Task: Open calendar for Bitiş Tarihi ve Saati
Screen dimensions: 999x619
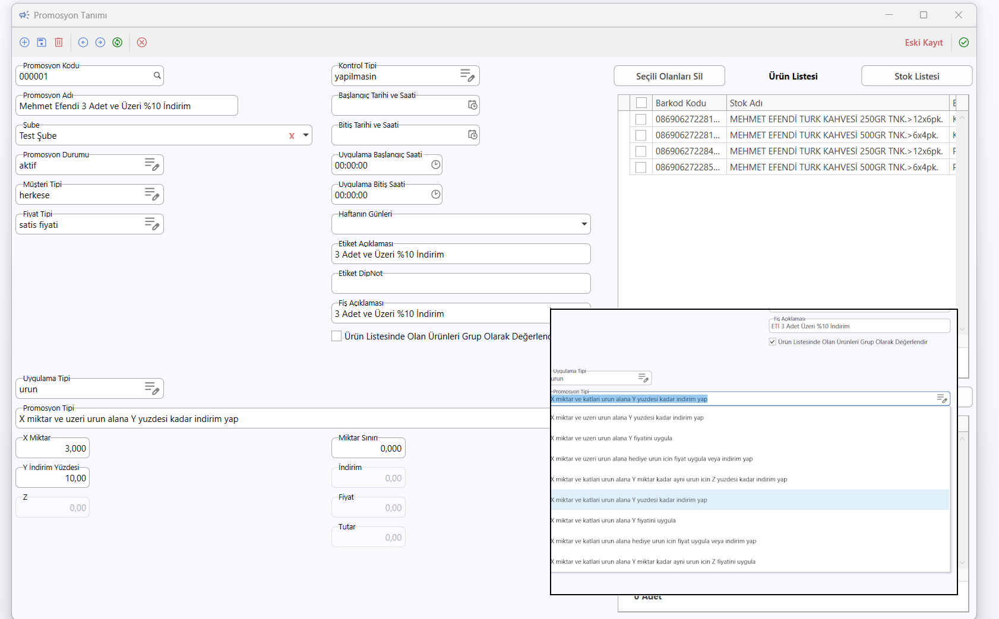Action: click(x=472, y=135)
